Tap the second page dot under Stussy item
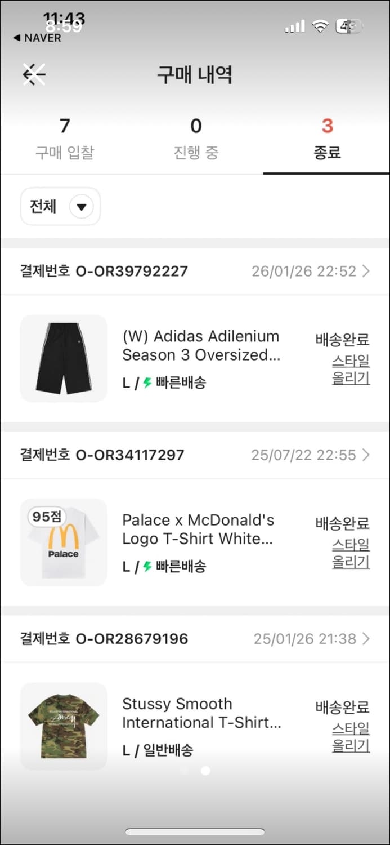 click(x=205, y=771)
